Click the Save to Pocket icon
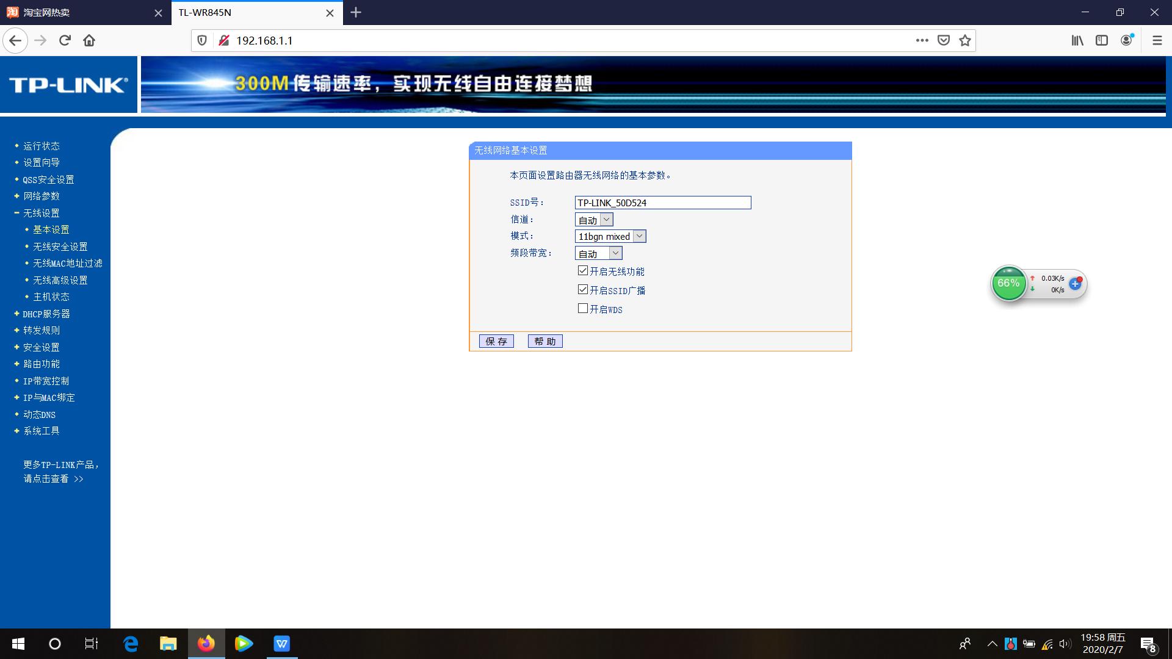Viewport: 1172px width, 659px height. [944, 40]
